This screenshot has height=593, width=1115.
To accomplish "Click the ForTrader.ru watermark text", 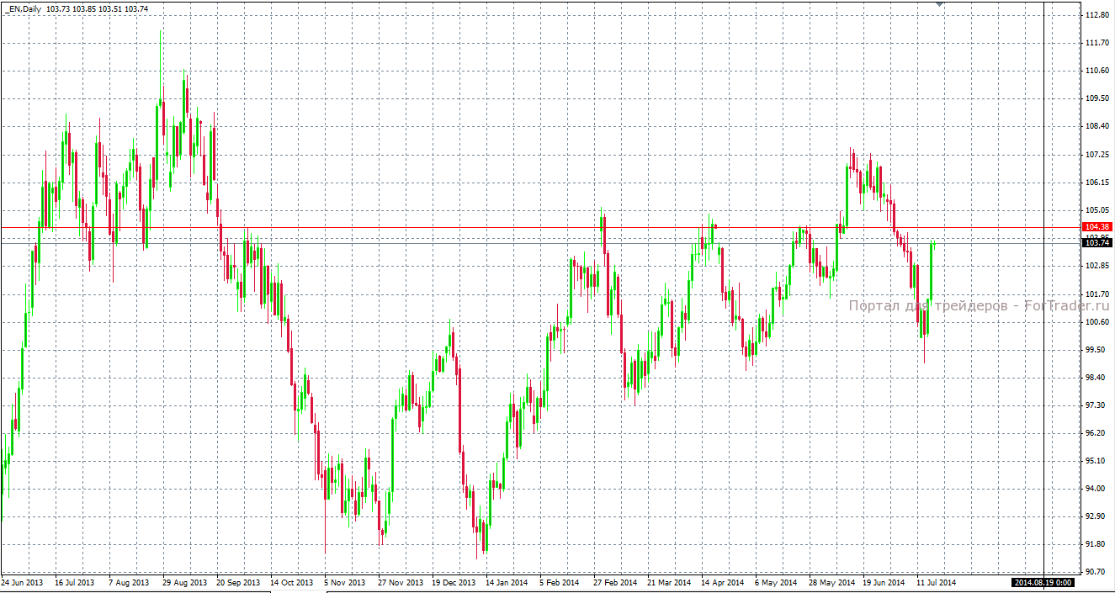I will (x=979, y=306).
